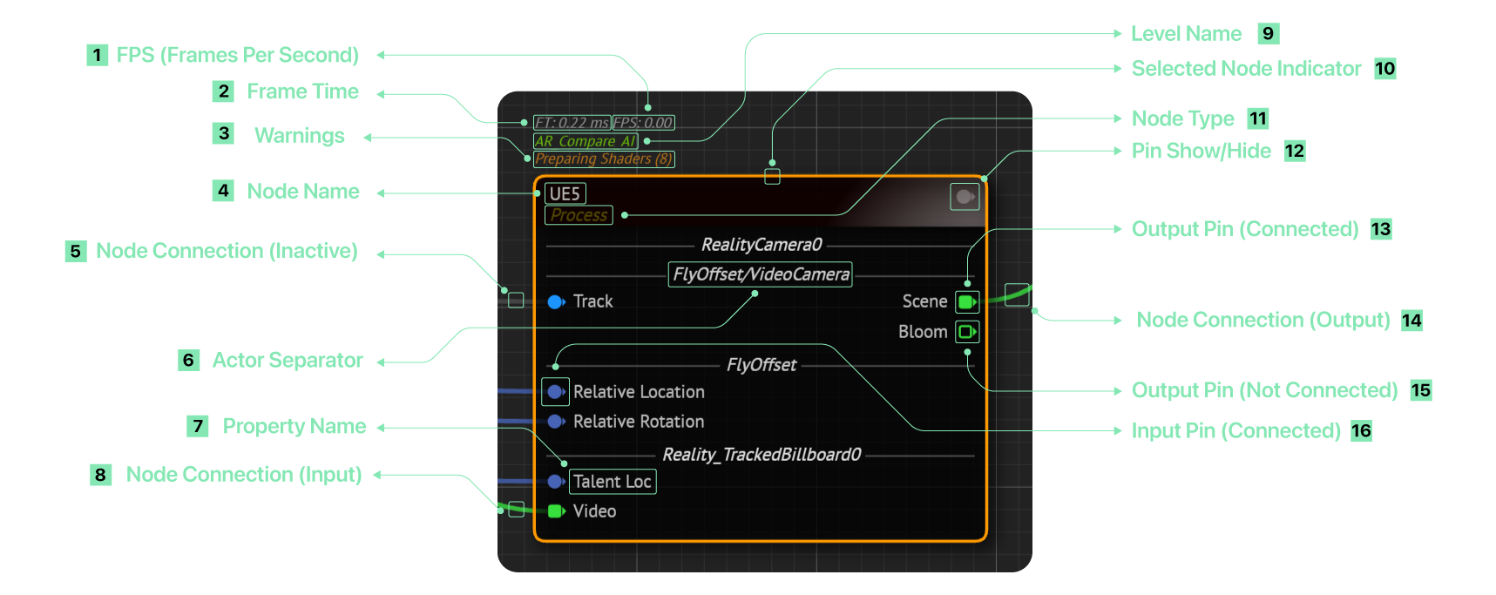
Task: Click the Preparing Shaders warning
Action: click(x=604, y=159)
